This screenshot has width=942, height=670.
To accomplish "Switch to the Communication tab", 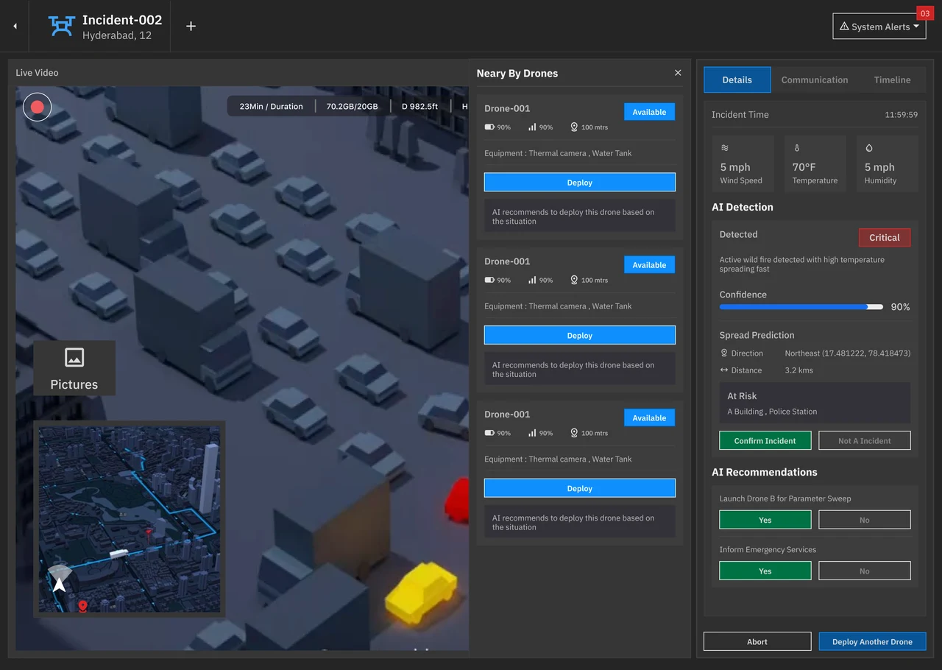I will (815, 80).
